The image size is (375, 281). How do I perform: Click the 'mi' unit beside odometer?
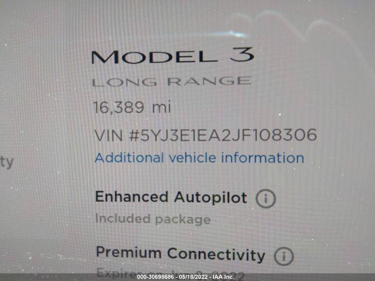162,107
